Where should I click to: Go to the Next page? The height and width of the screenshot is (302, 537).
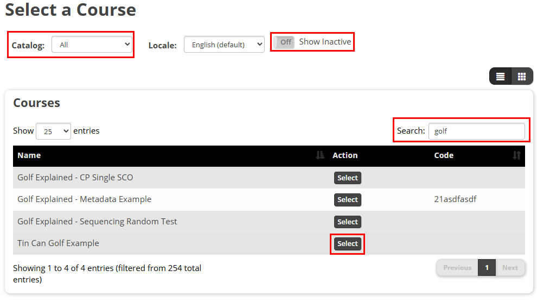(510, 268)
